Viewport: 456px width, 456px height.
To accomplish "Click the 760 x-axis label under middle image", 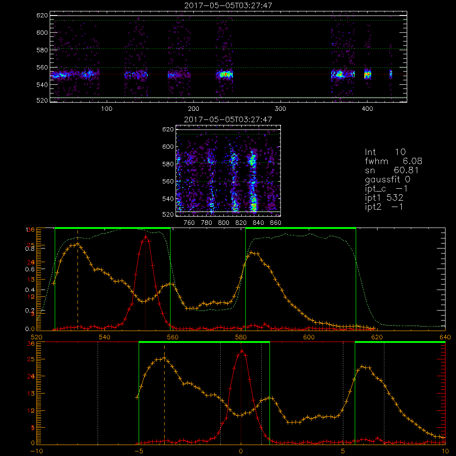I will coord(189,223).
